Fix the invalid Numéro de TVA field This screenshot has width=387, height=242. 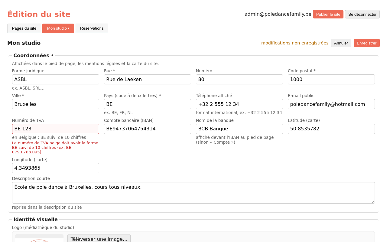(x=56, y=129)
